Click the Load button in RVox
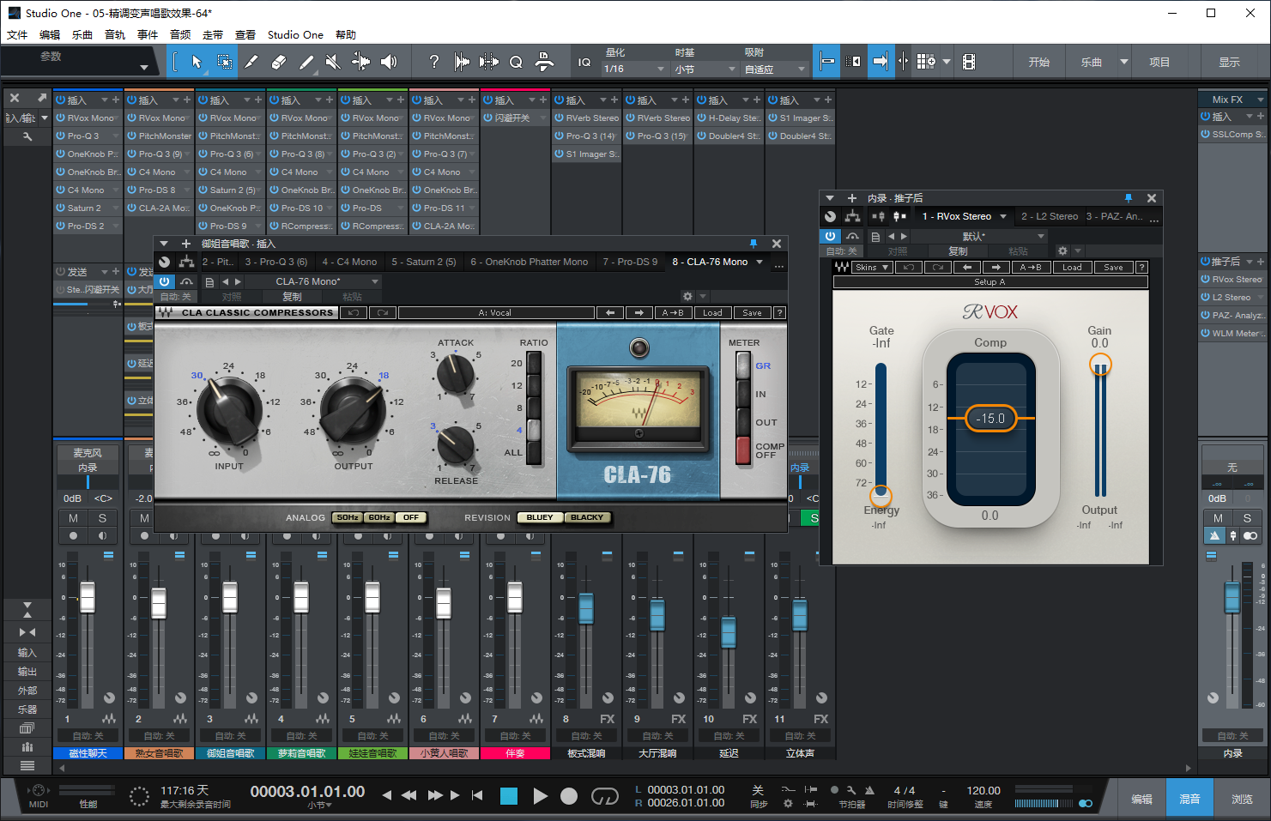1271x821 pixels. click(x=1072, y=267)
